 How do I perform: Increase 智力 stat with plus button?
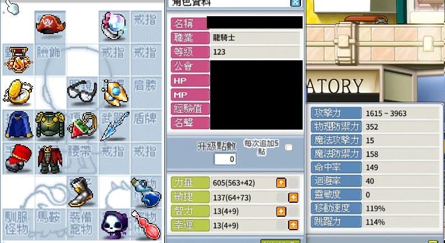point(281,211)
